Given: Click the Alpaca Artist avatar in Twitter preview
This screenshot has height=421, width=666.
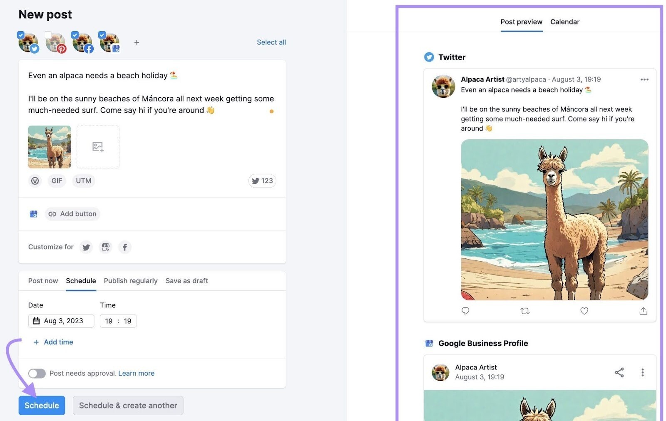Looking at the screenshot, I should pyautogui.click(x=443, y=86).
